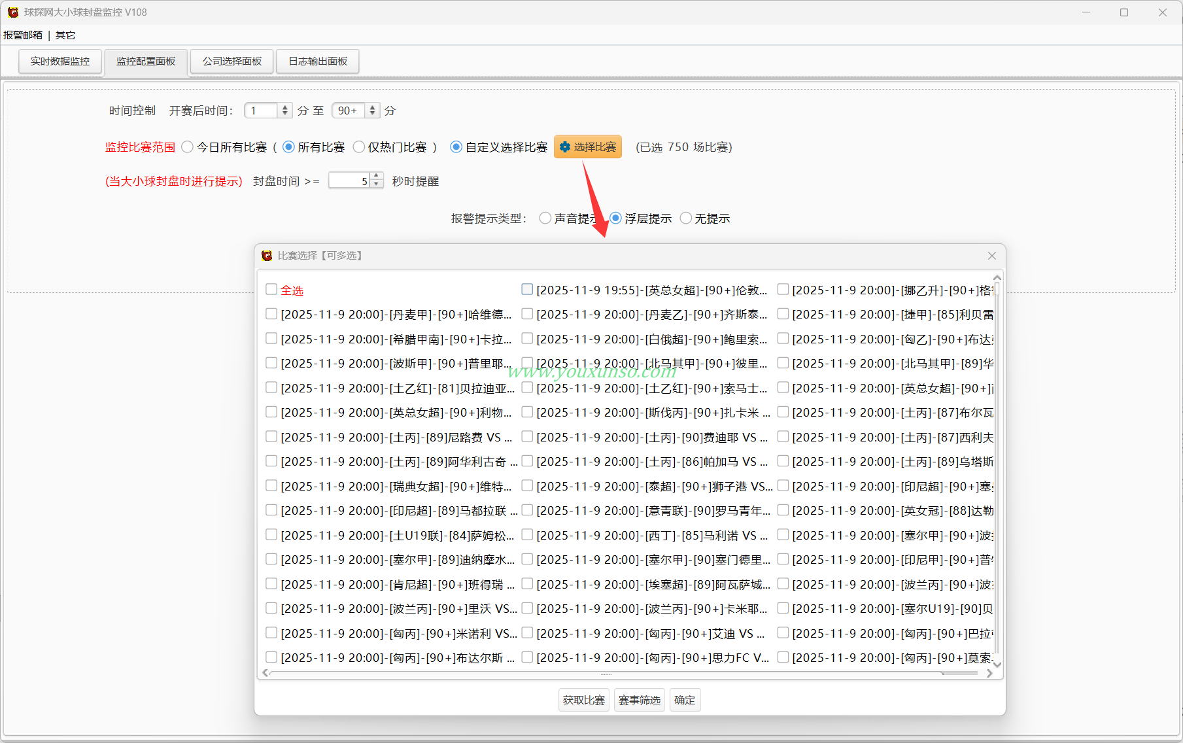Maximize the application window
Screen dimensions: 1183x743
point(1124,12)
